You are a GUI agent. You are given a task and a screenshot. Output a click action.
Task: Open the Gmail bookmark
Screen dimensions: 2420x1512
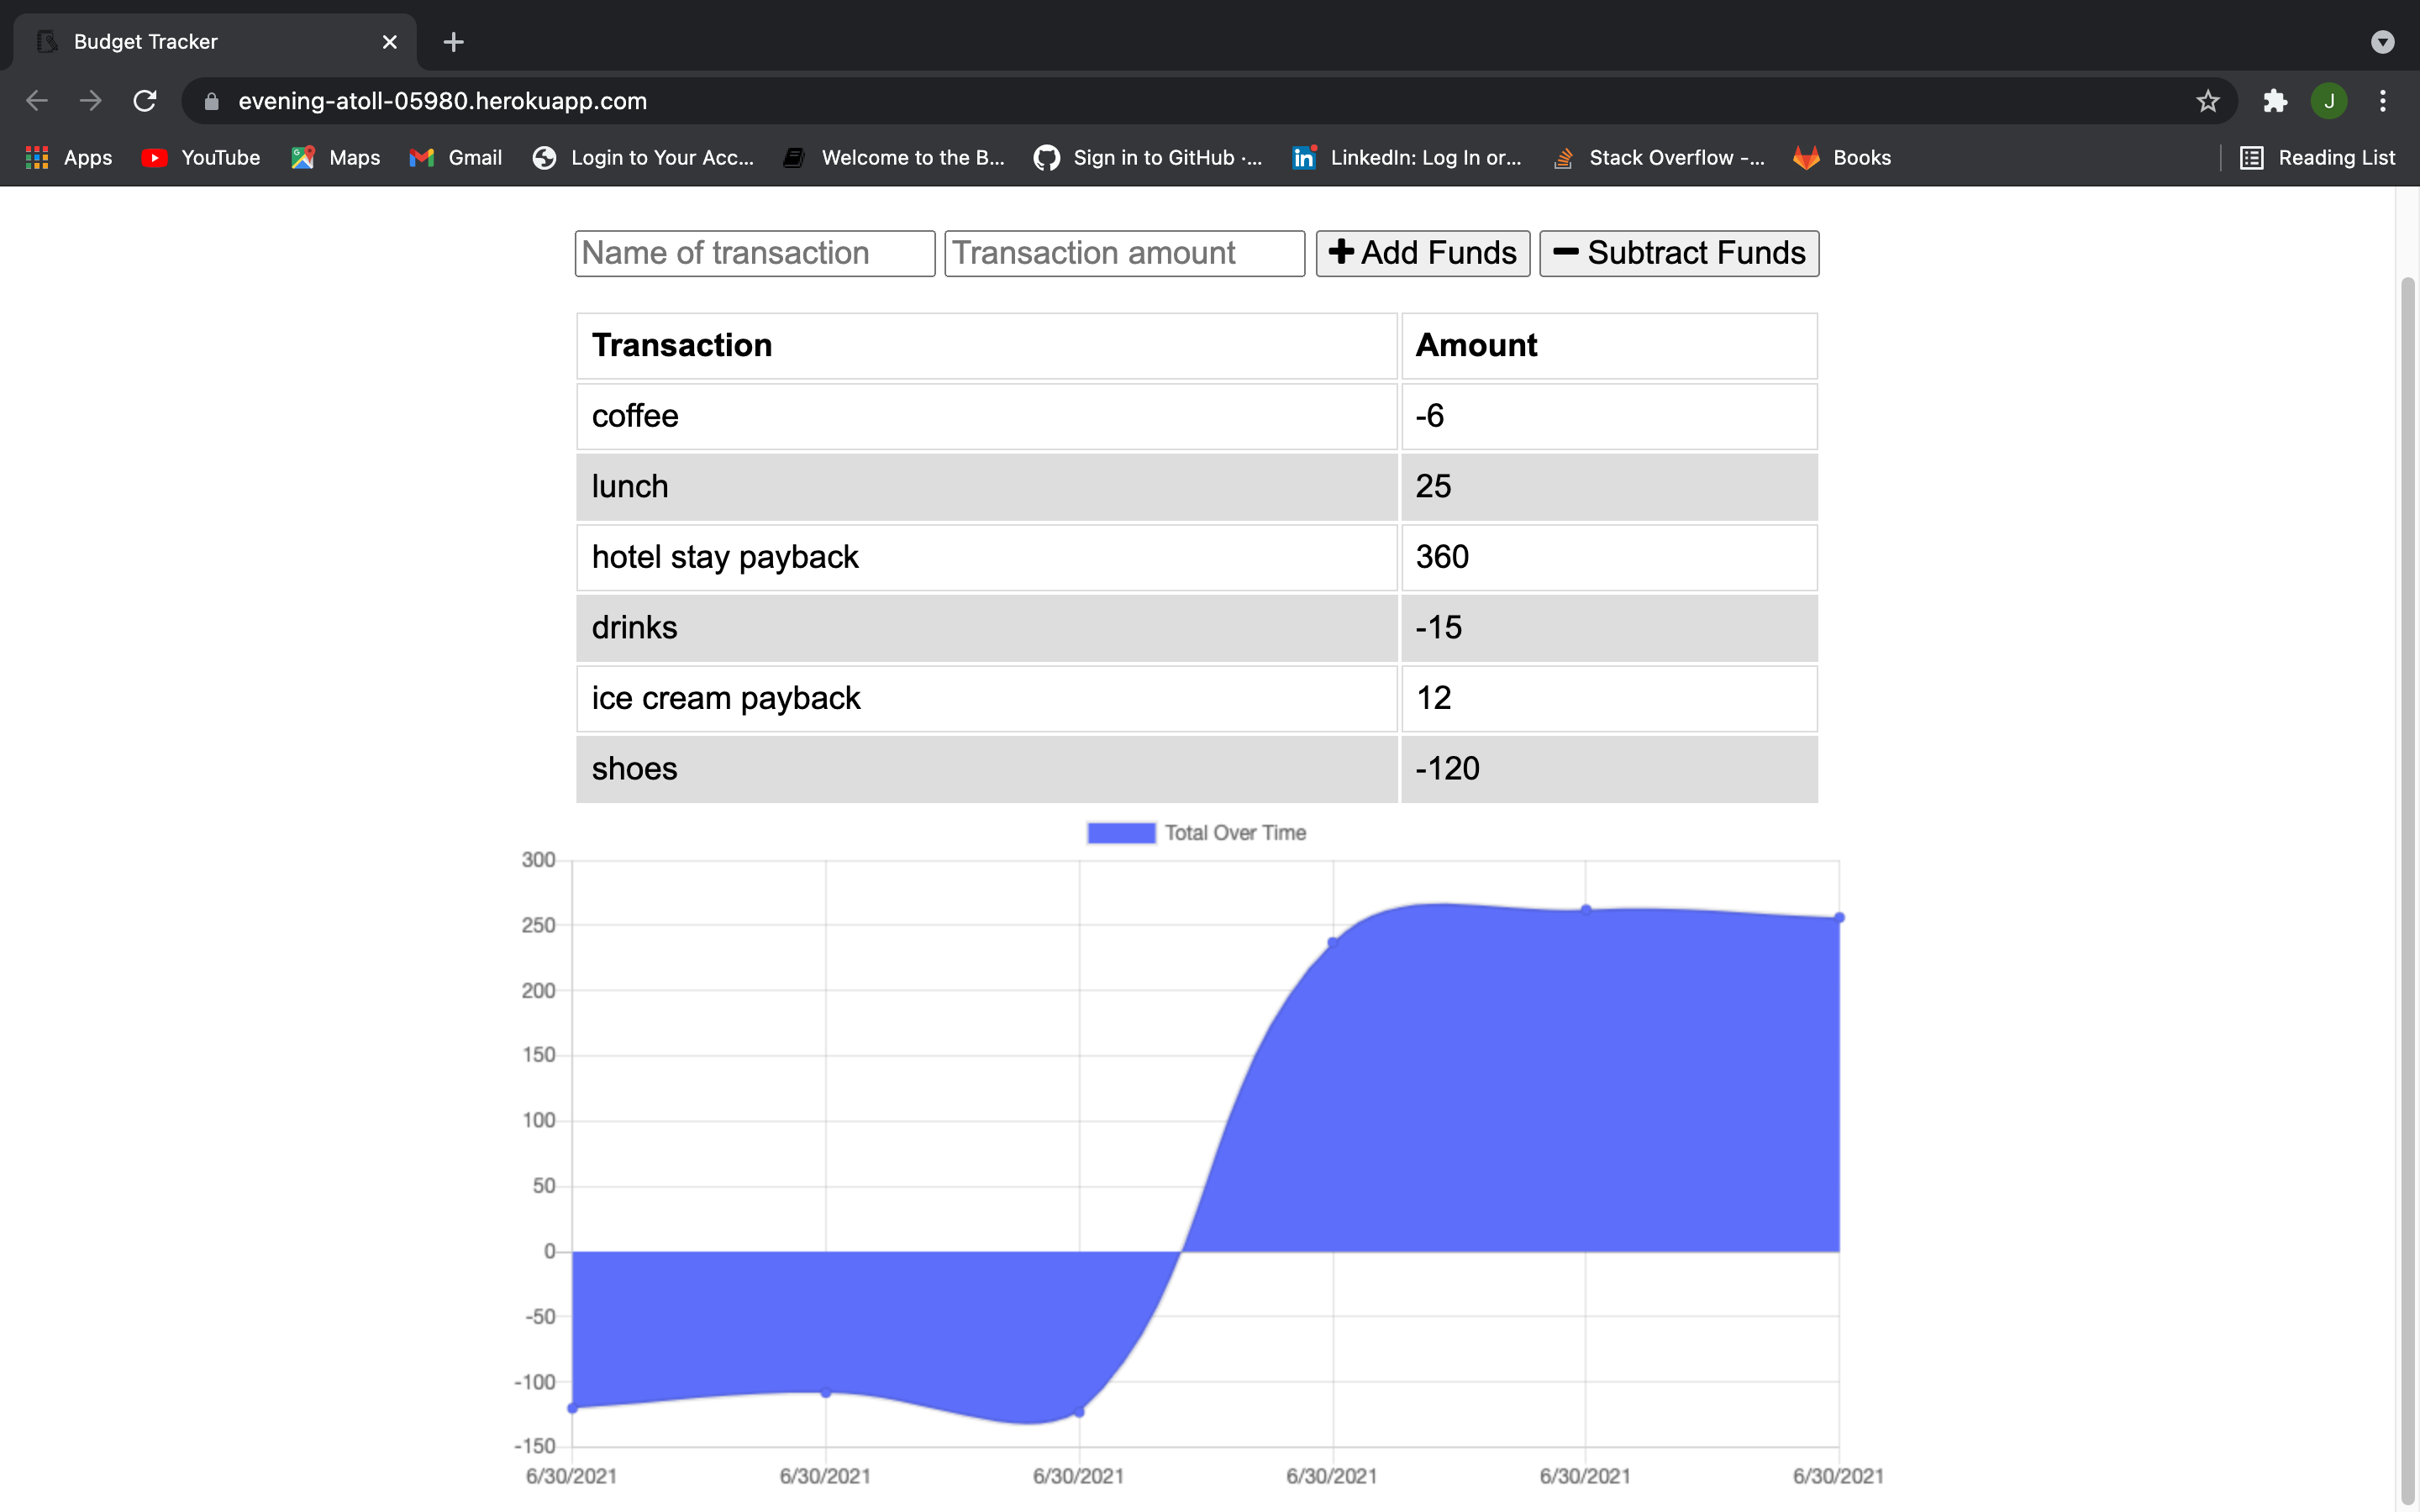(455, 158)
